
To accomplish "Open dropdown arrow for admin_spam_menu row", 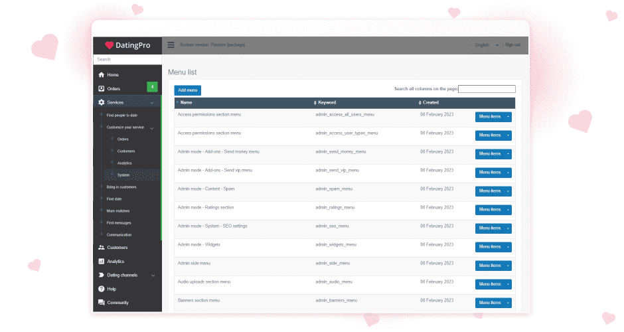I will click(x=508, y=191).
